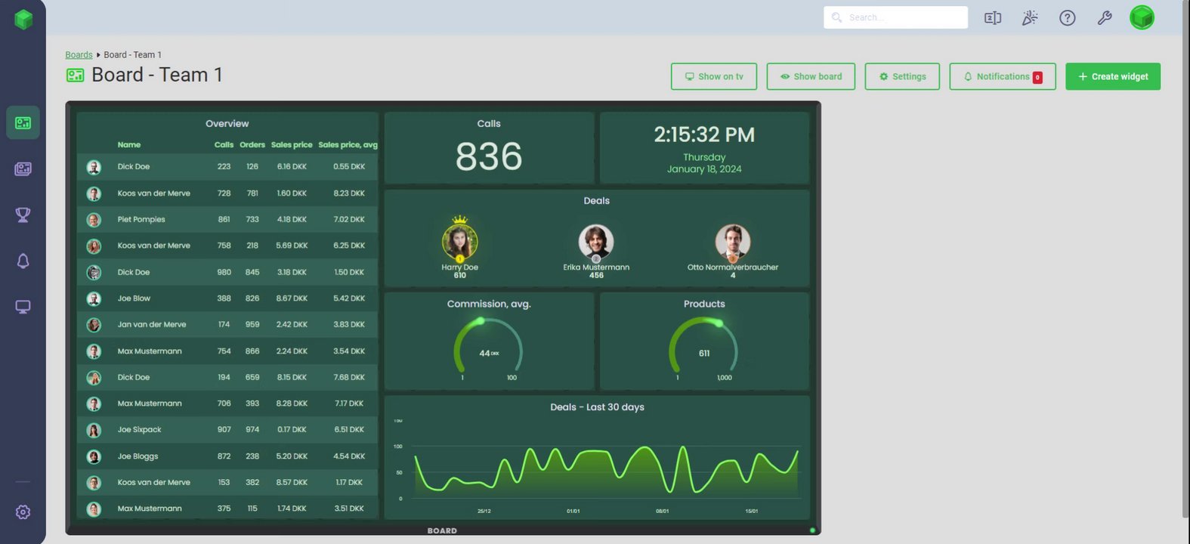Click Erika Mustermann's avatar in Deals
Viewport: 1190px width, 544px height.
596,243
